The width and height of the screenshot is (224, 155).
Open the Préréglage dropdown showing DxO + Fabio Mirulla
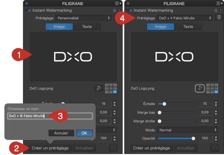(184, 18)
